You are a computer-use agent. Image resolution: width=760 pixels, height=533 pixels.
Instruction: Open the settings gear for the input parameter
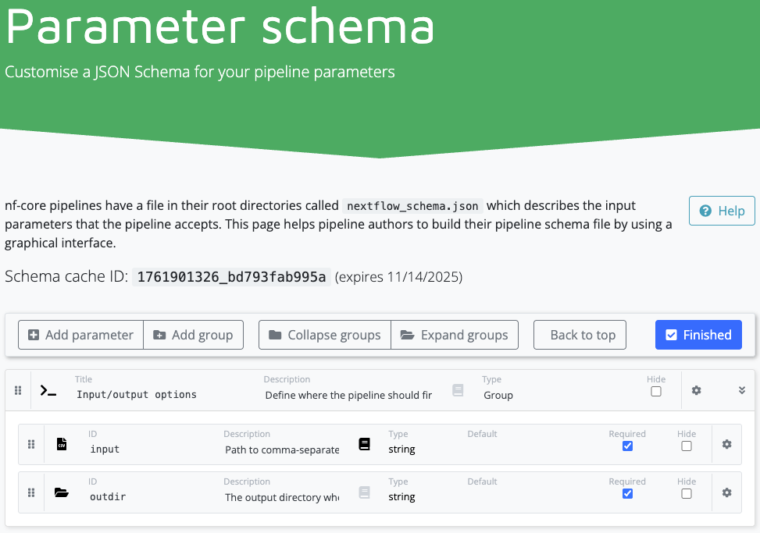[726, 444]
